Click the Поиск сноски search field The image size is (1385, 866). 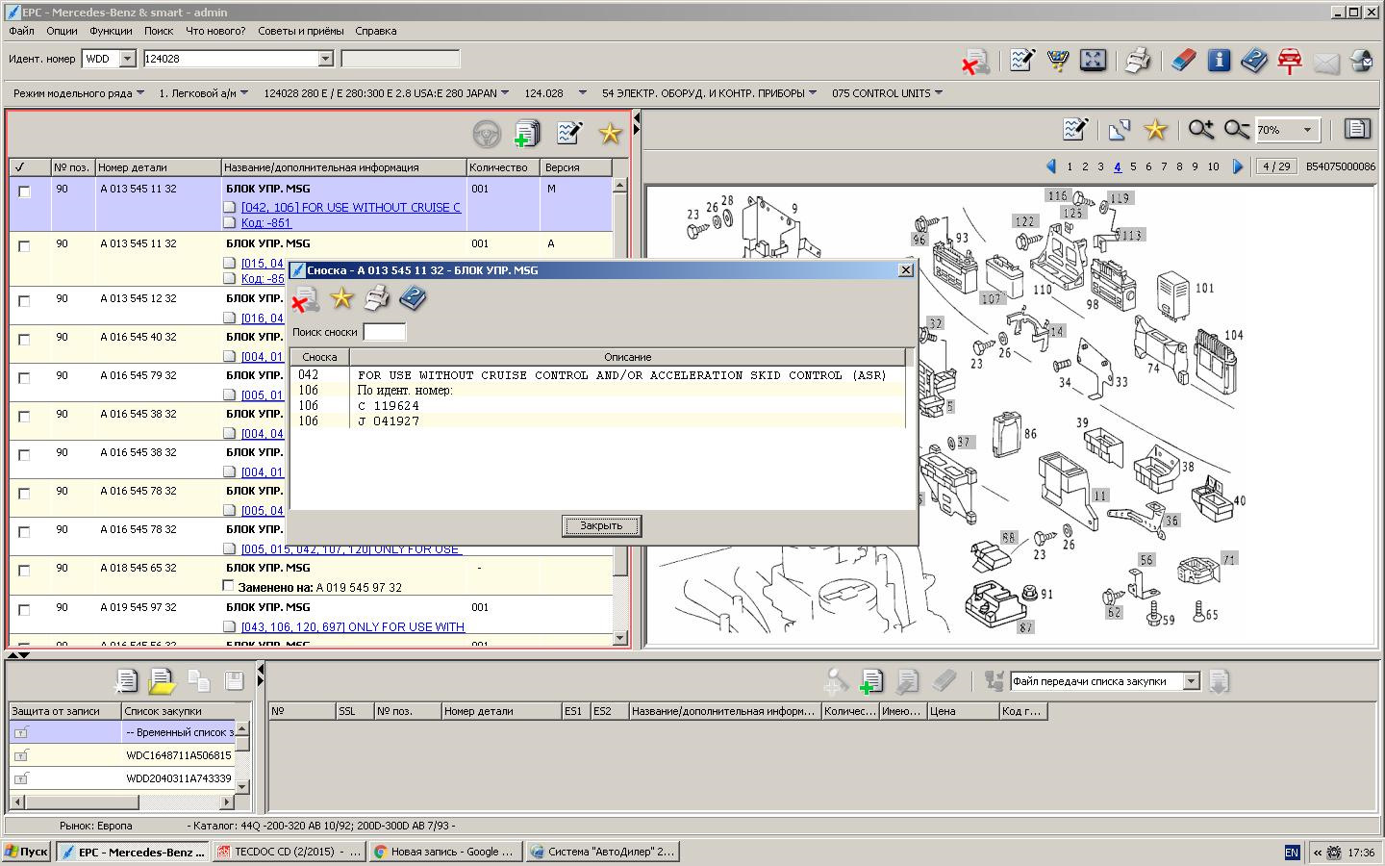pyautogui.click(x=384, y=332)
